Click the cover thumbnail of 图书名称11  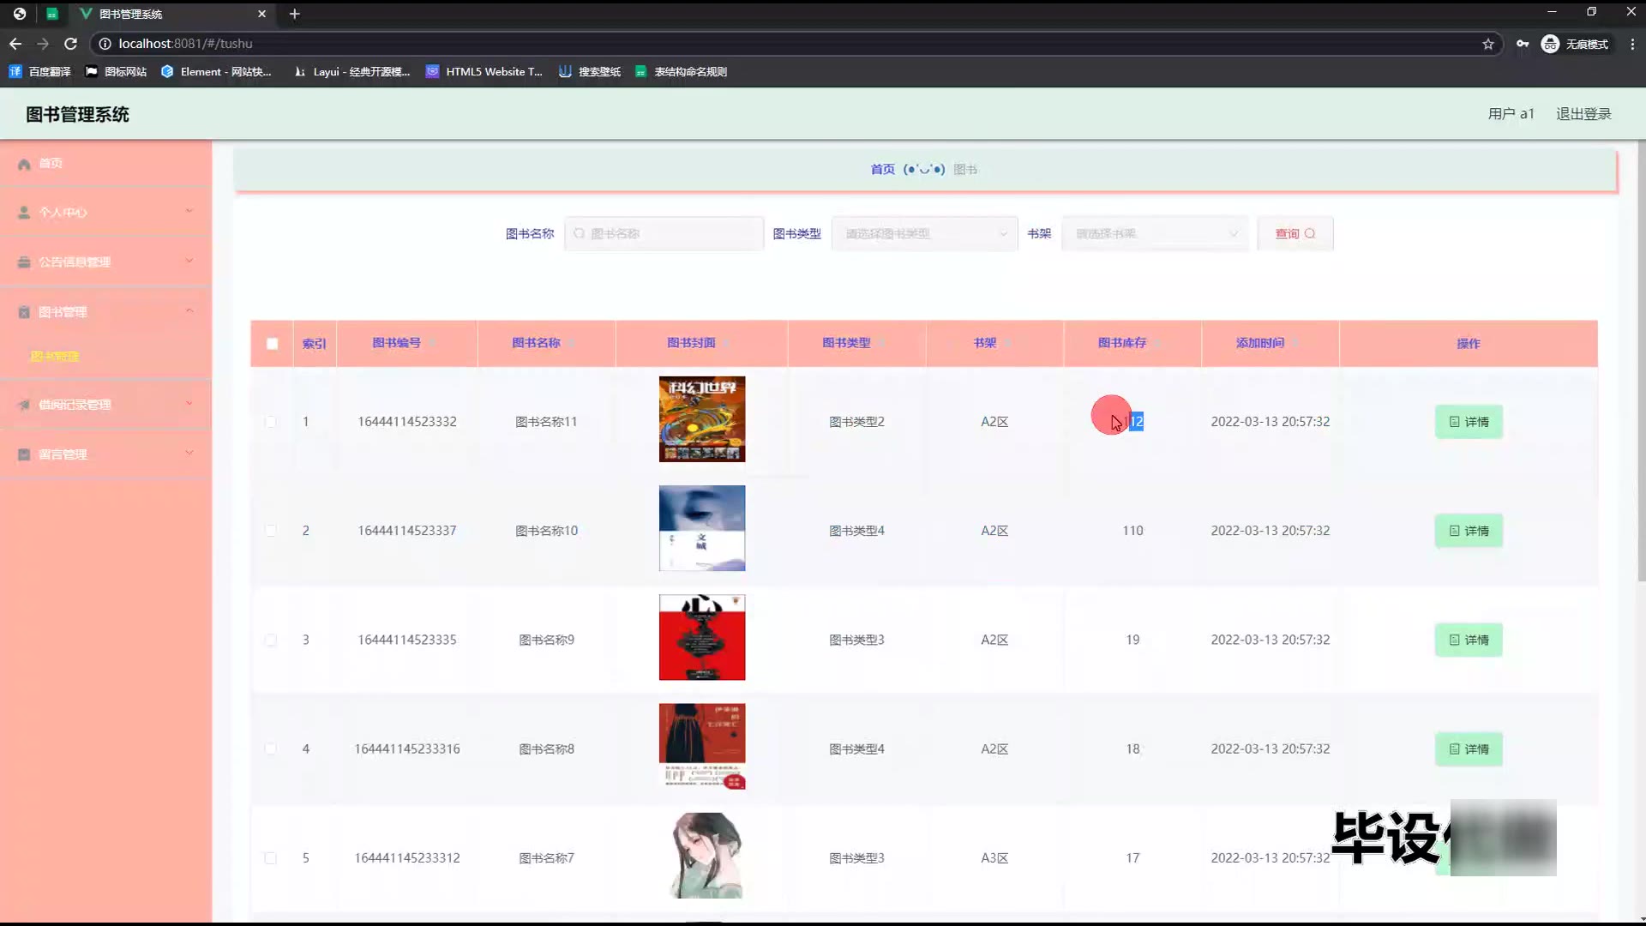point(701,419)
